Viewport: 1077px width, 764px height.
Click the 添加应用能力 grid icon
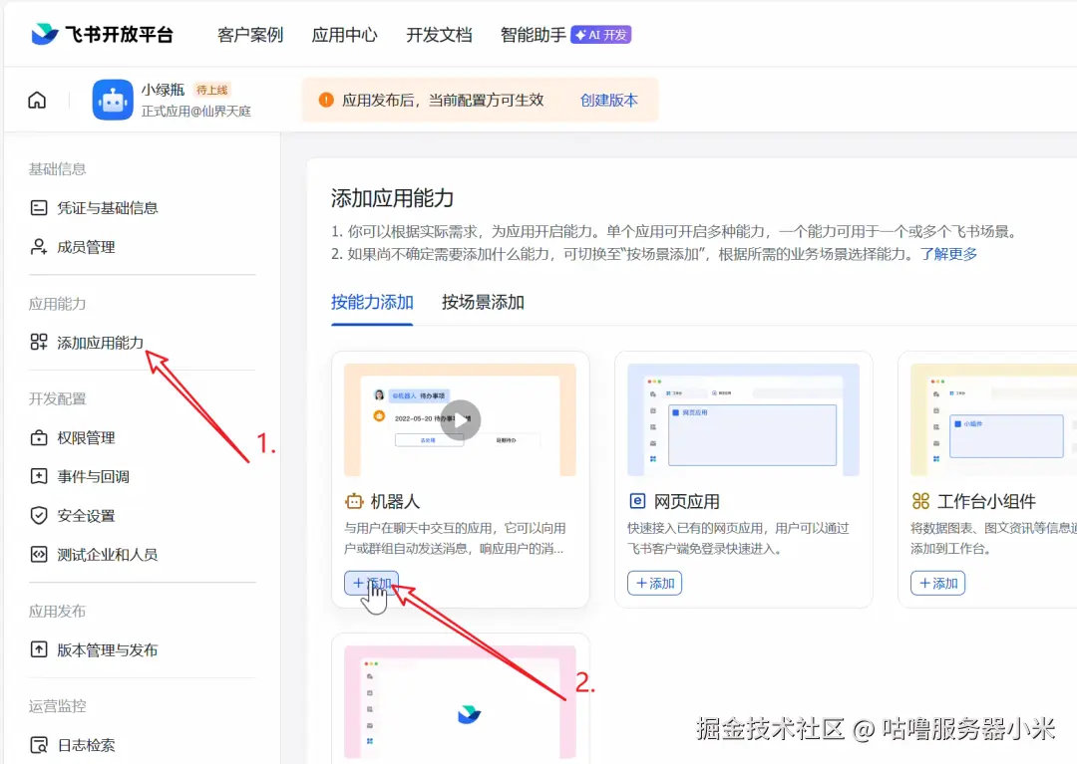tap(39, 343)
